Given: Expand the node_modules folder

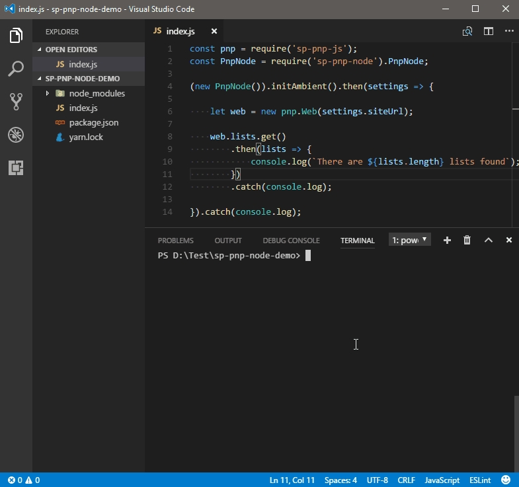Looking at the screenshot, I should pyautogui.click(x=97, y=93).
